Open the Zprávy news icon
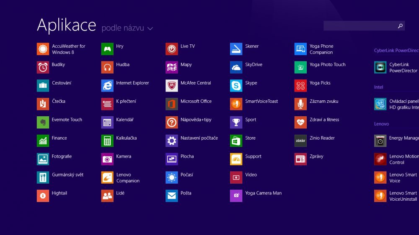The height and width of the screenshot is (235, 419). click(300, 159)
